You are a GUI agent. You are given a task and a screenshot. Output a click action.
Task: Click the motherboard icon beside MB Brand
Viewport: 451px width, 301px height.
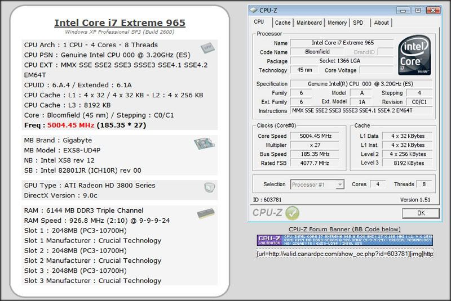tap(204, 143)
